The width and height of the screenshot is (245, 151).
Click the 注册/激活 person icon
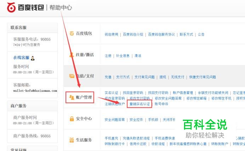[72, 55]
